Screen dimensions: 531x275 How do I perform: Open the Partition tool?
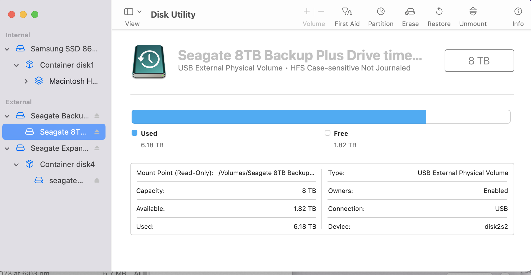click(381, 12)
